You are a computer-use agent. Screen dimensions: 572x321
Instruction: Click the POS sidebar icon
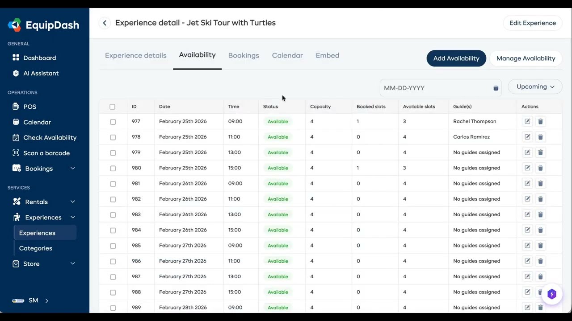pos(16,107)
